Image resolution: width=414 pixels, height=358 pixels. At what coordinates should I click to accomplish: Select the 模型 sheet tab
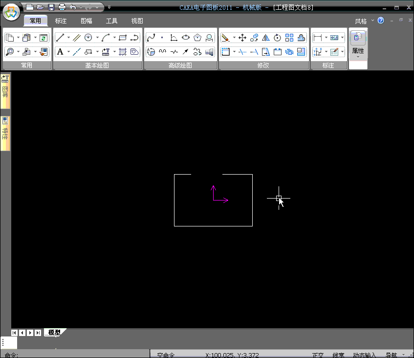tap(54, 333)
